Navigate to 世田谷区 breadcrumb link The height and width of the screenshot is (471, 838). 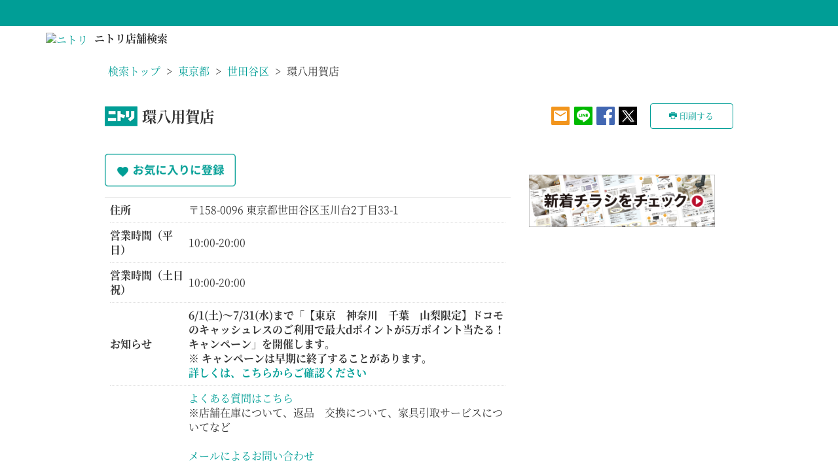(x=248, y=71)
